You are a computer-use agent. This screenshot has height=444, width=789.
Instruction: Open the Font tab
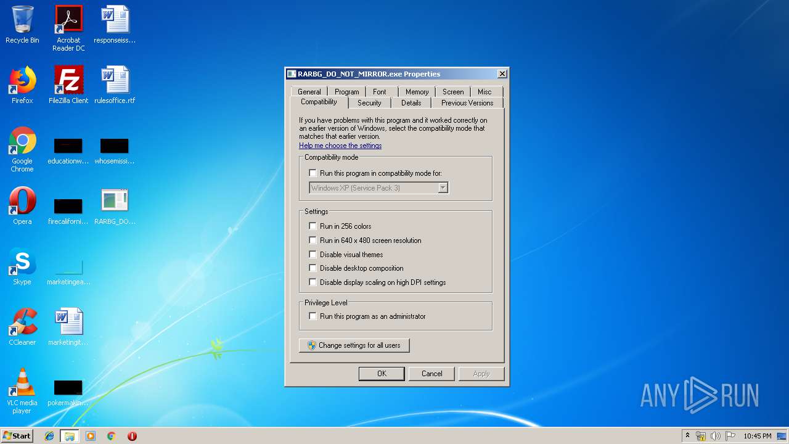(x=379, y=91)
